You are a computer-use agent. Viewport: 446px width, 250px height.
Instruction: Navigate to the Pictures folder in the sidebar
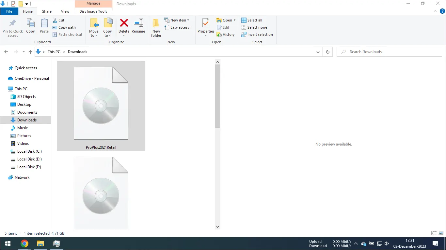click(x=24, y=136)
